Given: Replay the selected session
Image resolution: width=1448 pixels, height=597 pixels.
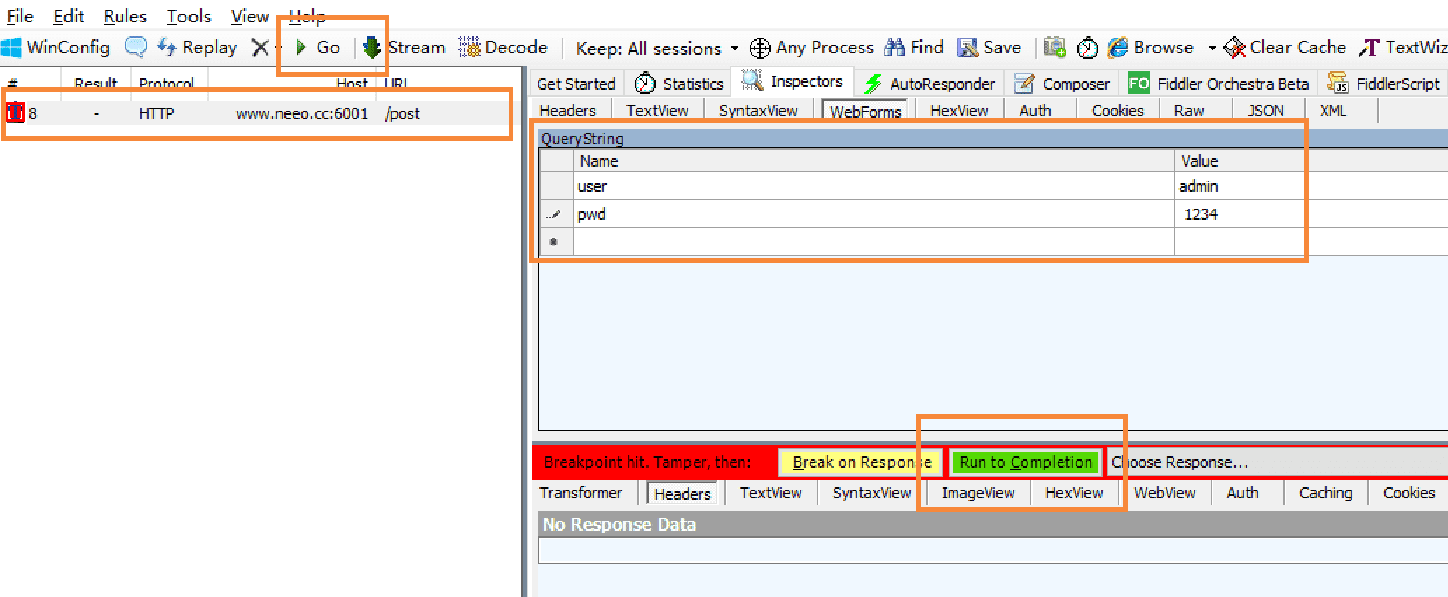Looking at the screenshot, I should [x=198, y=48].
